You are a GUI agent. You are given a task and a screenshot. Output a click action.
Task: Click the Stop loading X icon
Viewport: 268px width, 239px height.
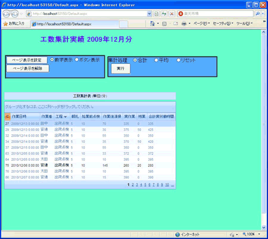[x=172, y=14]
